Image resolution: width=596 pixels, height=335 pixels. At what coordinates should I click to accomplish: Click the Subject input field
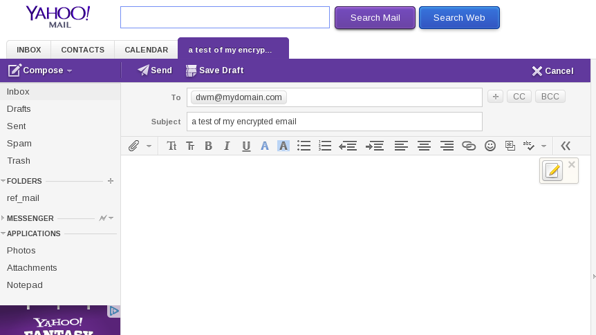pyautogui.click(x=335, y=122)
